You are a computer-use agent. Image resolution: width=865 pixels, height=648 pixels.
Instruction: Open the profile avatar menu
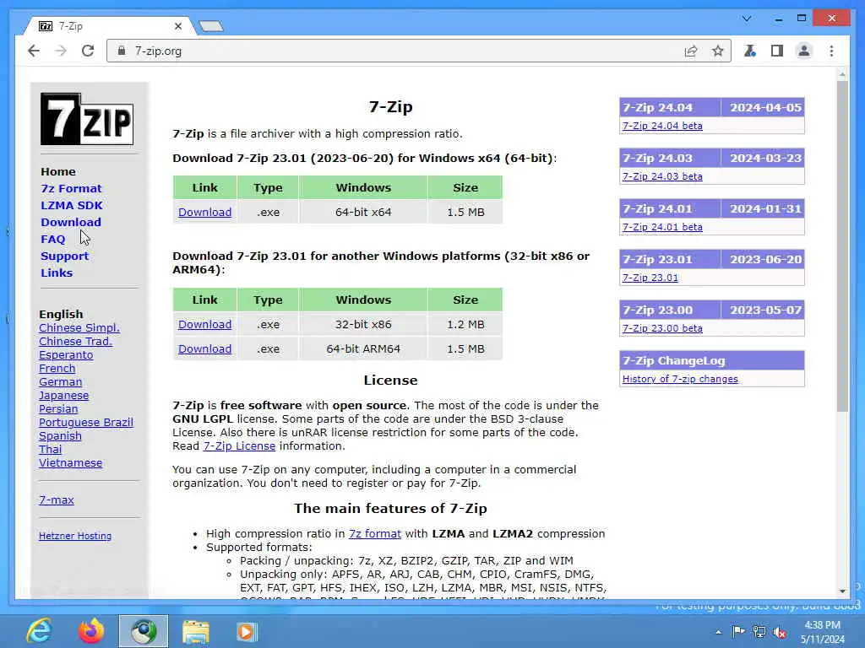click(x=804, y=51)
